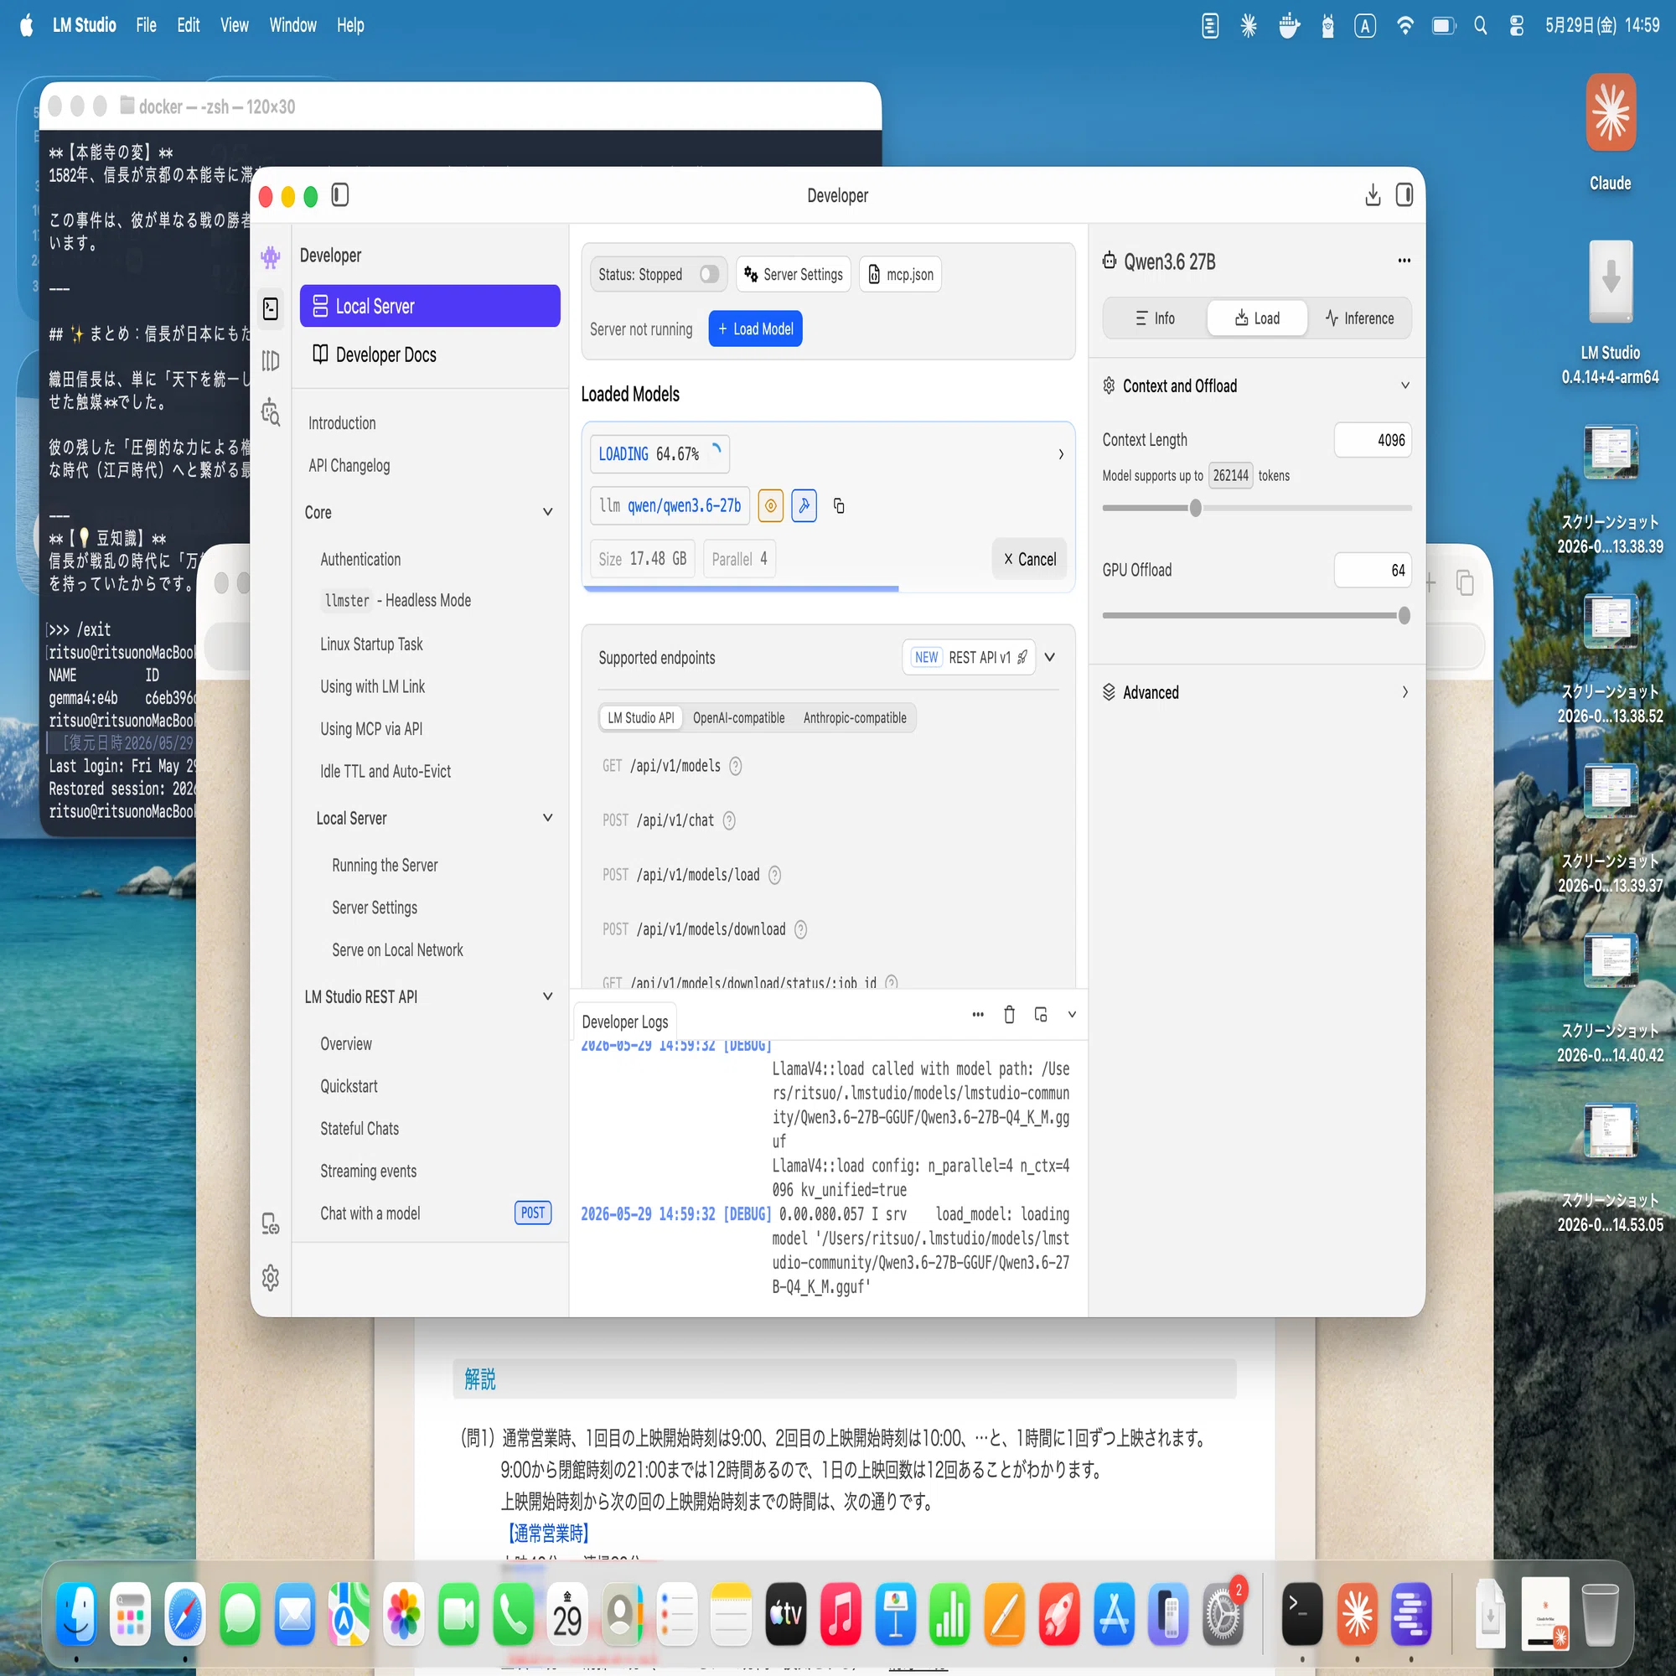Switch to the Inference tab
Screen dimensions: 1676x1676
click(x=1359, y=318)
